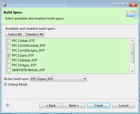Click the wizard folder icon in header
Image resolution: width=140 pixels, height=114 pixels.
click(x=131, y=14)
